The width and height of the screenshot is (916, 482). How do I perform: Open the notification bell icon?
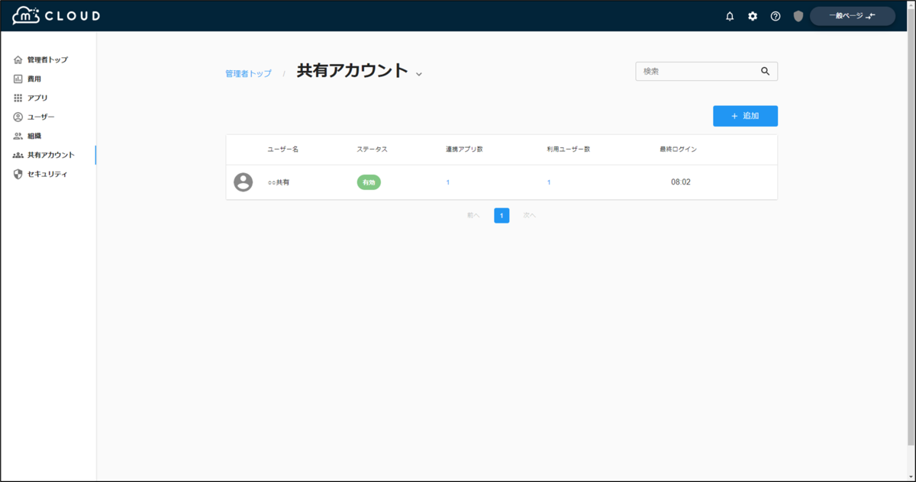730,15
